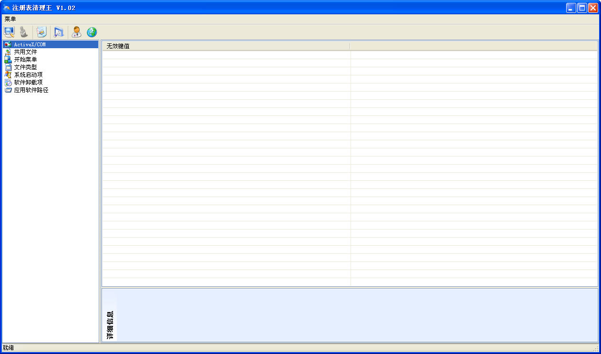Image resolution: width=601 pixels, height=354 pixels.
Task: Click the person in white coat toolbar icon
Action: click(76, 32)
